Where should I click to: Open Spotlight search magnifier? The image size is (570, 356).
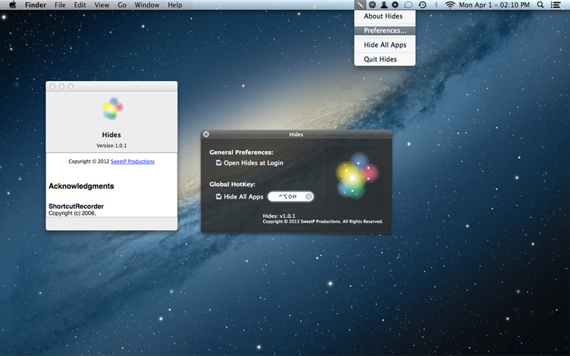tap(541, 5)
